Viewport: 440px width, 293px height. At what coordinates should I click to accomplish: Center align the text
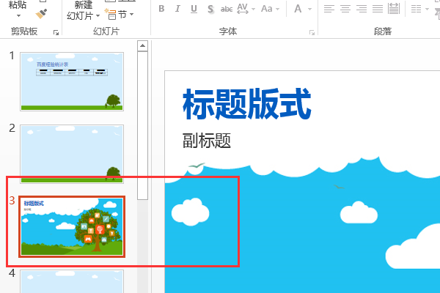[x=345, y=9]
